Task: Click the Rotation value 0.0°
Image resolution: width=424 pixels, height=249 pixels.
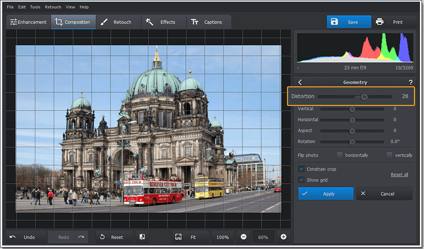Action: 395,142
